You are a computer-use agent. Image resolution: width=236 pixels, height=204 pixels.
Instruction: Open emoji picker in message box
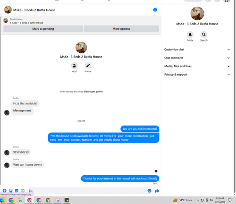coord(149,191)
